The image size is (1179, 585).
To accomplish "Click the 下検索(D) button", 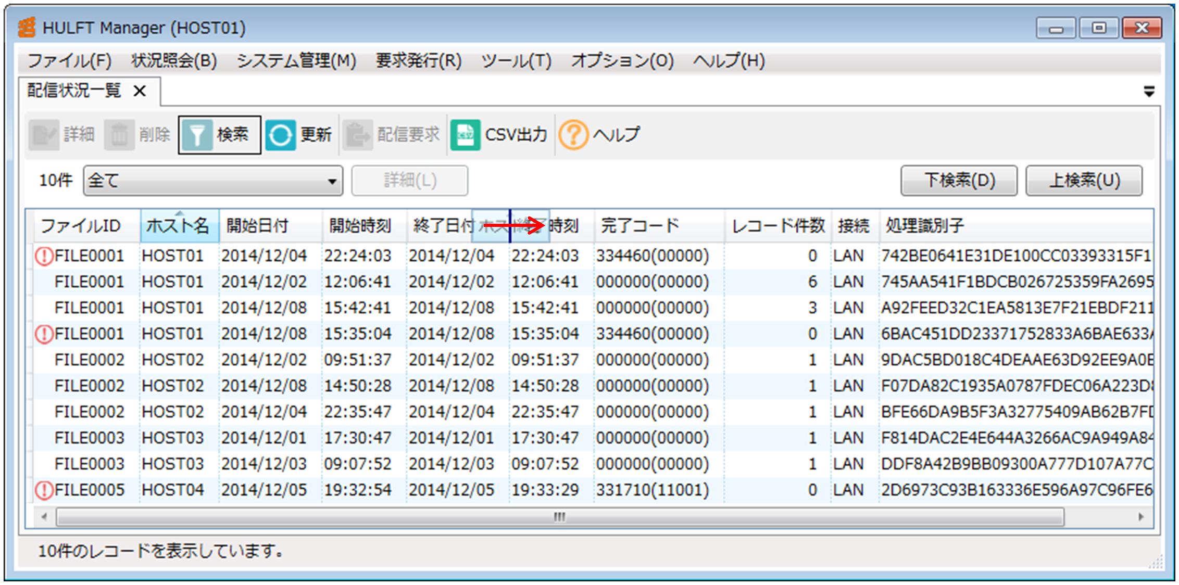I will point(959,181).
